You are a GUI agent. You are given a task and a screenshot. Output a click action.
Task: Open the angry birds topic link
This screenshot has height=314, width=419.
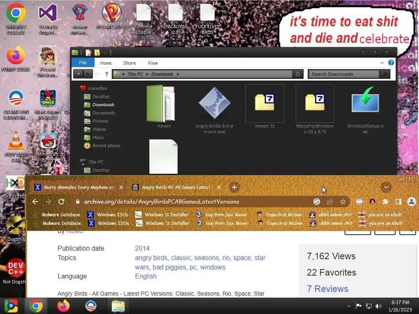point(151,258)
